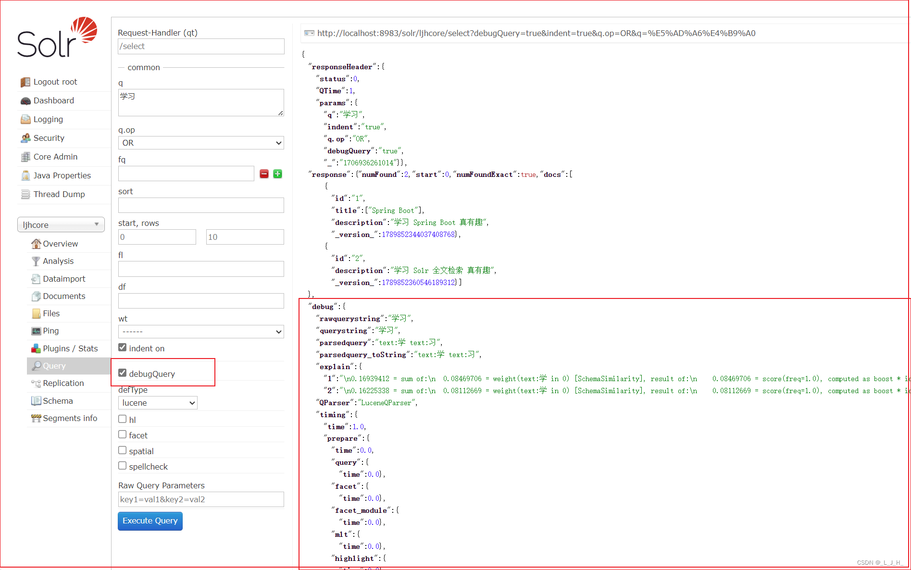911x570 pixels.
Task: Add fq row with green plus icon
Action: [x=277, y=174]
